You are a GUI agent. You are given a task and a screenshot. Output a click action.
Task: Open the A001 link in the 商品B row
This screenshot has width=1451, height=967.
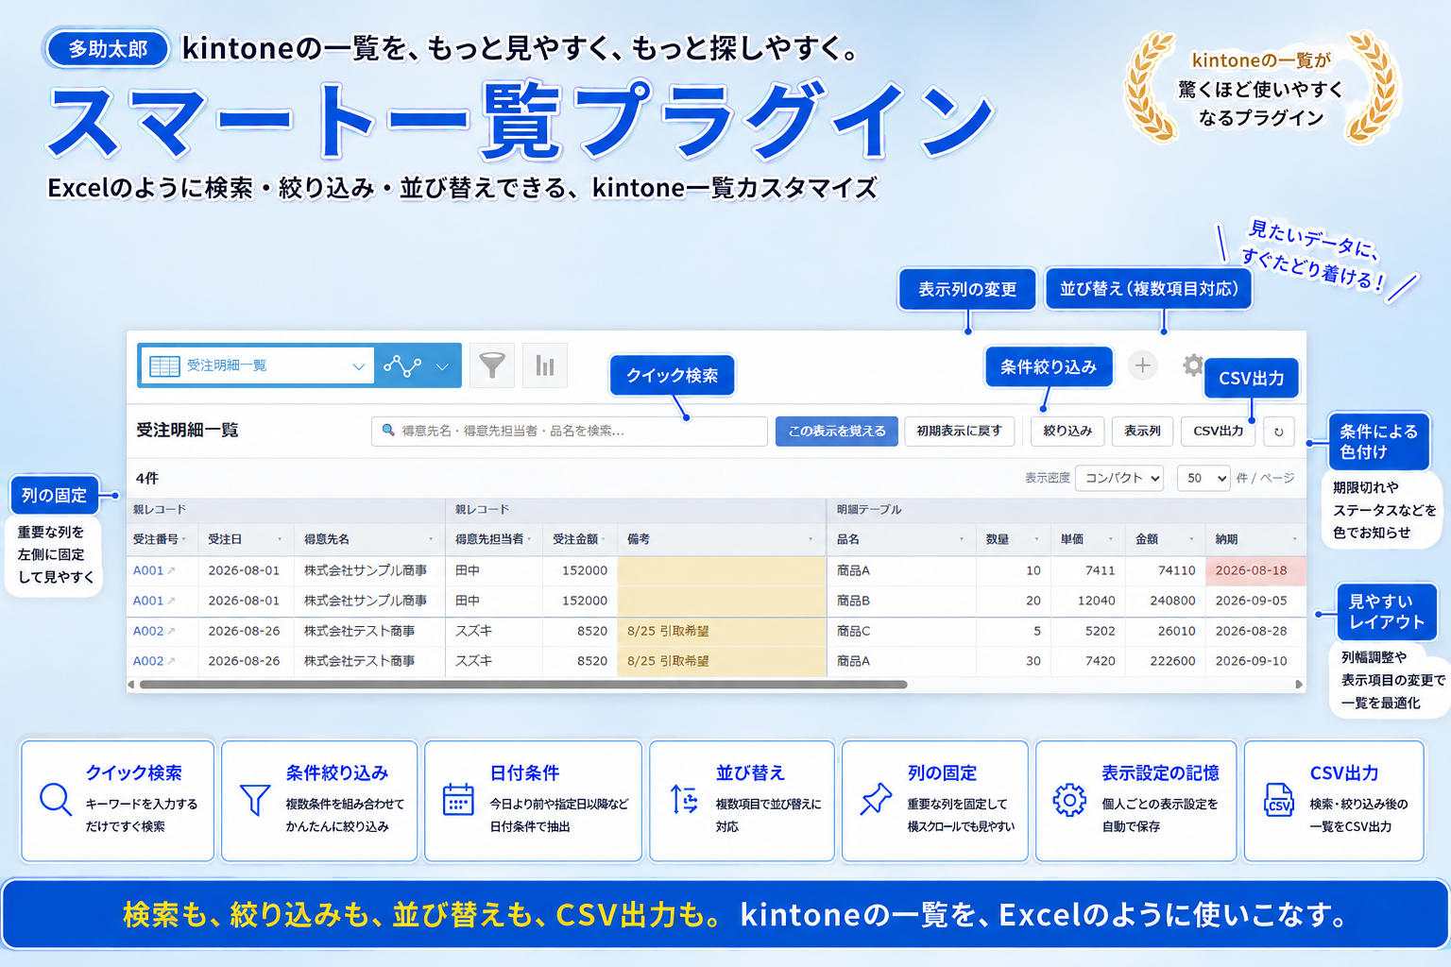148,601
